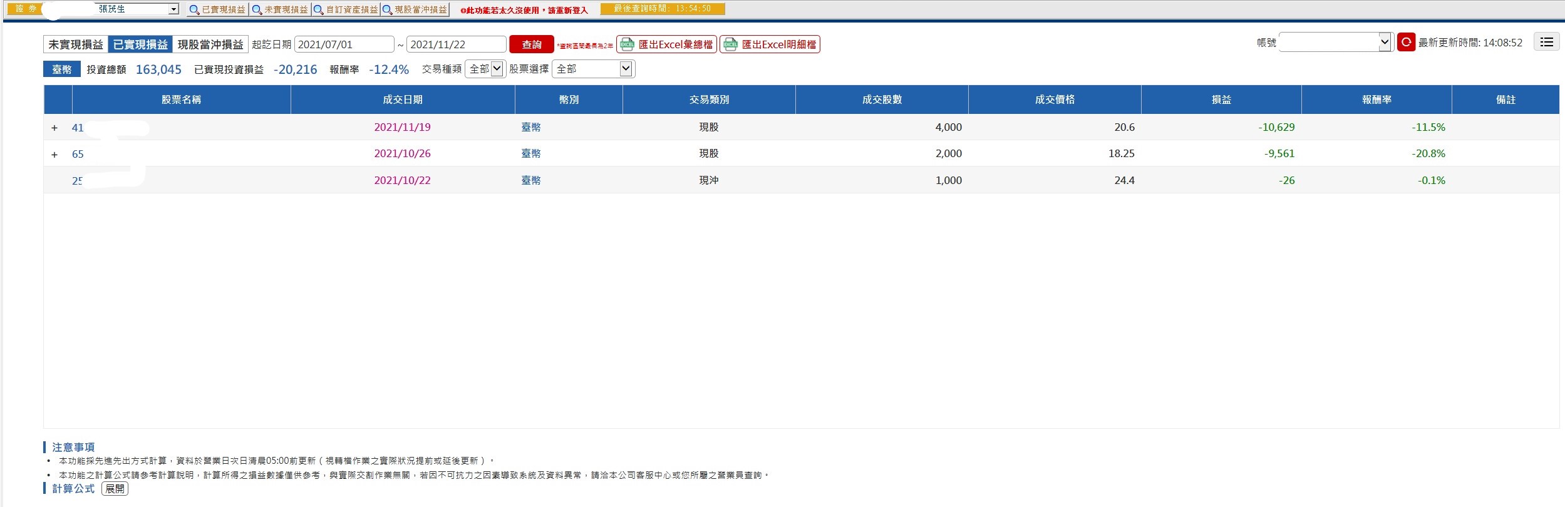Open the list menu icon at top right
This screenshot has height=507, width=1565.
tap(1546, 42)
